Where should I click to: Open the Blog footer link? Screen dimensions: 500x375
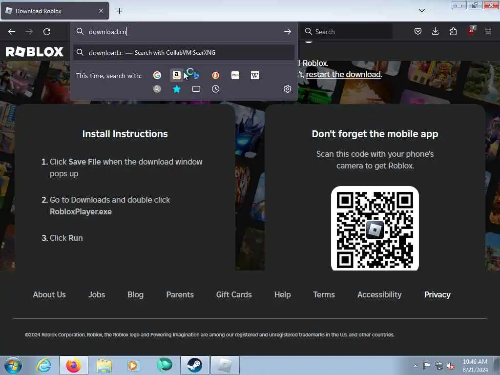pyautogui.click(x=136, y=294)
